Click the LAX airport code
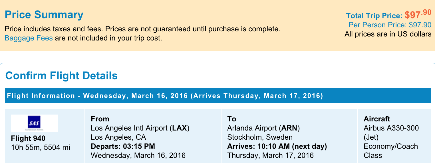Image resolution: width=435 pixels, height=163 pixels. coord(179,128)
